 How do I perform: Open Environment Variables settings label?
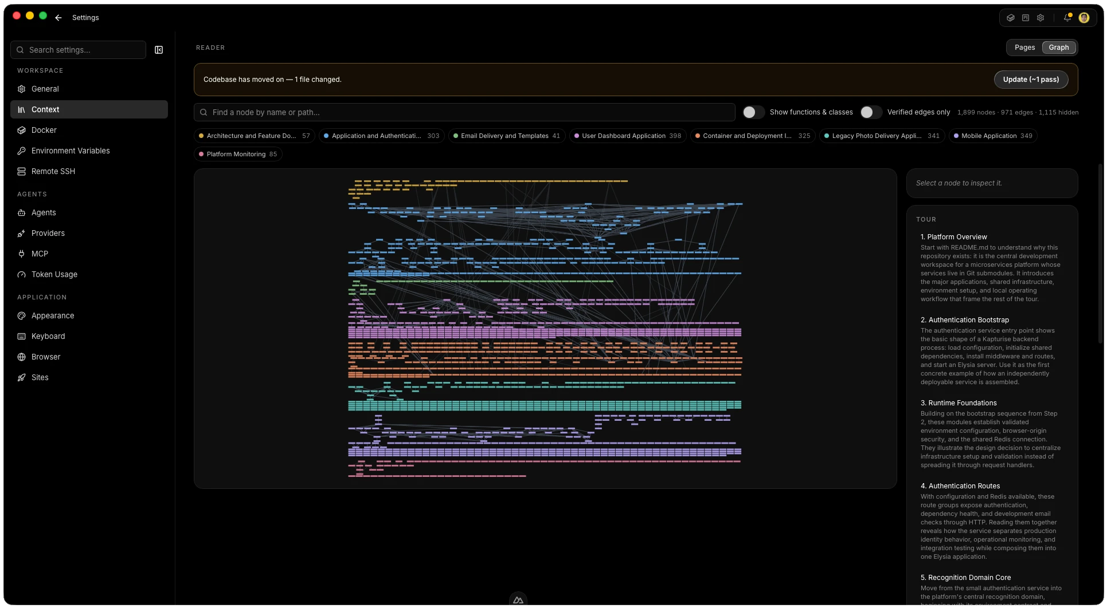(71, 151)
